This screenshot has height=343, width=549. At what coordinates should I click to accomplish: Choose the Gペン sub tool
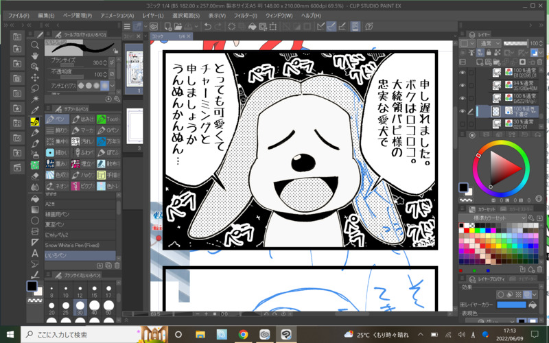pyautogui.click(x=108, y=130)
